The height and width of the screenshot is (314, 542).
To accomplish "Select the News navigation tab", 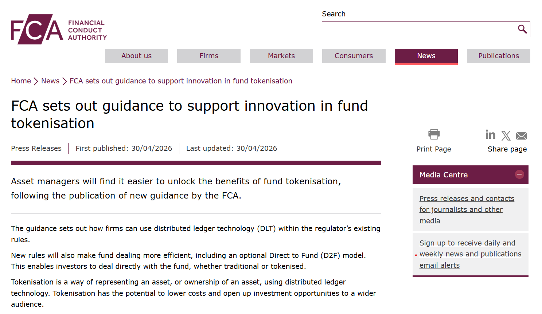I will point(426,56).
